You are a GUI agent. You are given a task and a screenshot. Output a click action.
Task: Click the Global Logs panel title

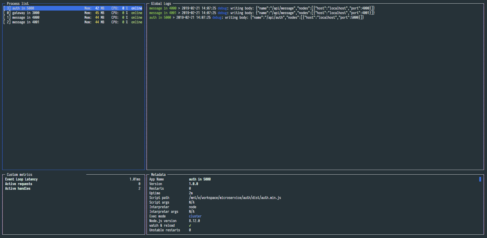(x=161, y=4)
